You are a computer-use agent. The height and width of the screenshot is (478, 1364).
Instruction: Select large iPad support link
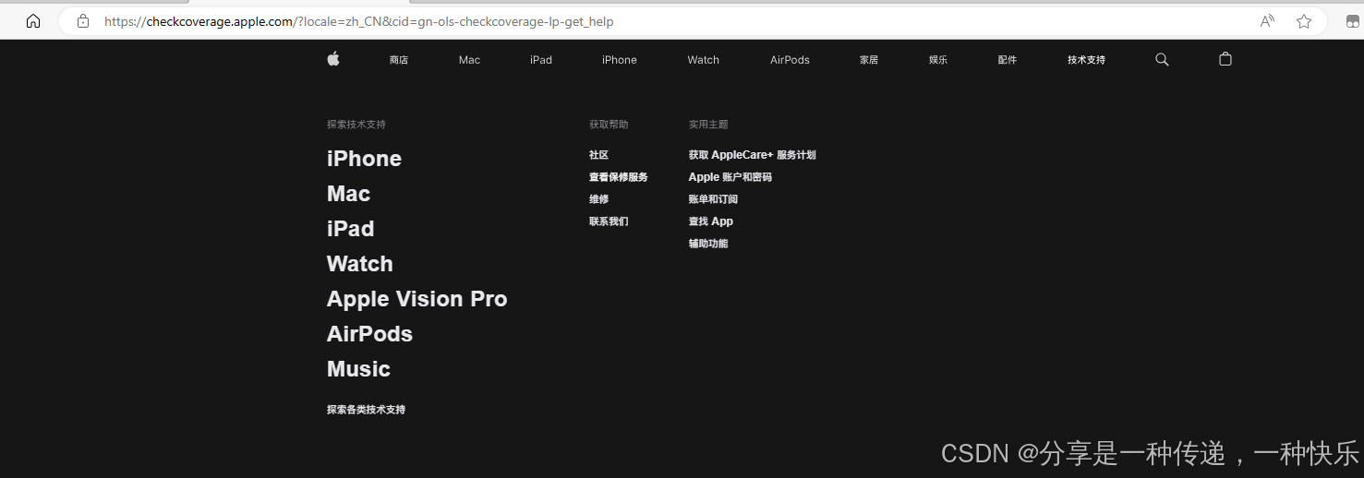(350, 229)
